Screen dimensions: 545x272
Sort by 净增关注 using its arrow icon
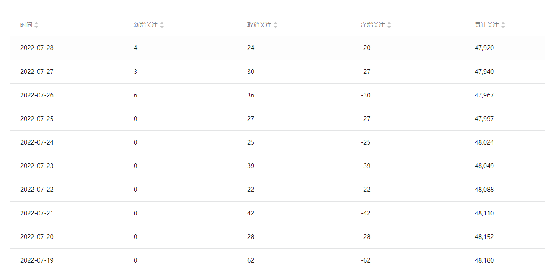[x=389, y=25]
